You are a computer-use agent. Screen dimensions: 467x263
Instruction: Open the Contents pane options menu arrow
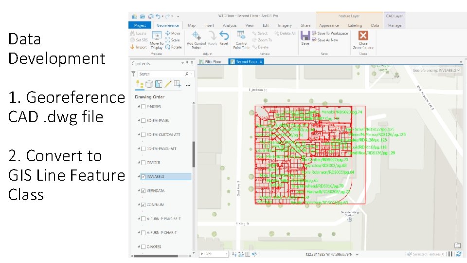point(182,63)
